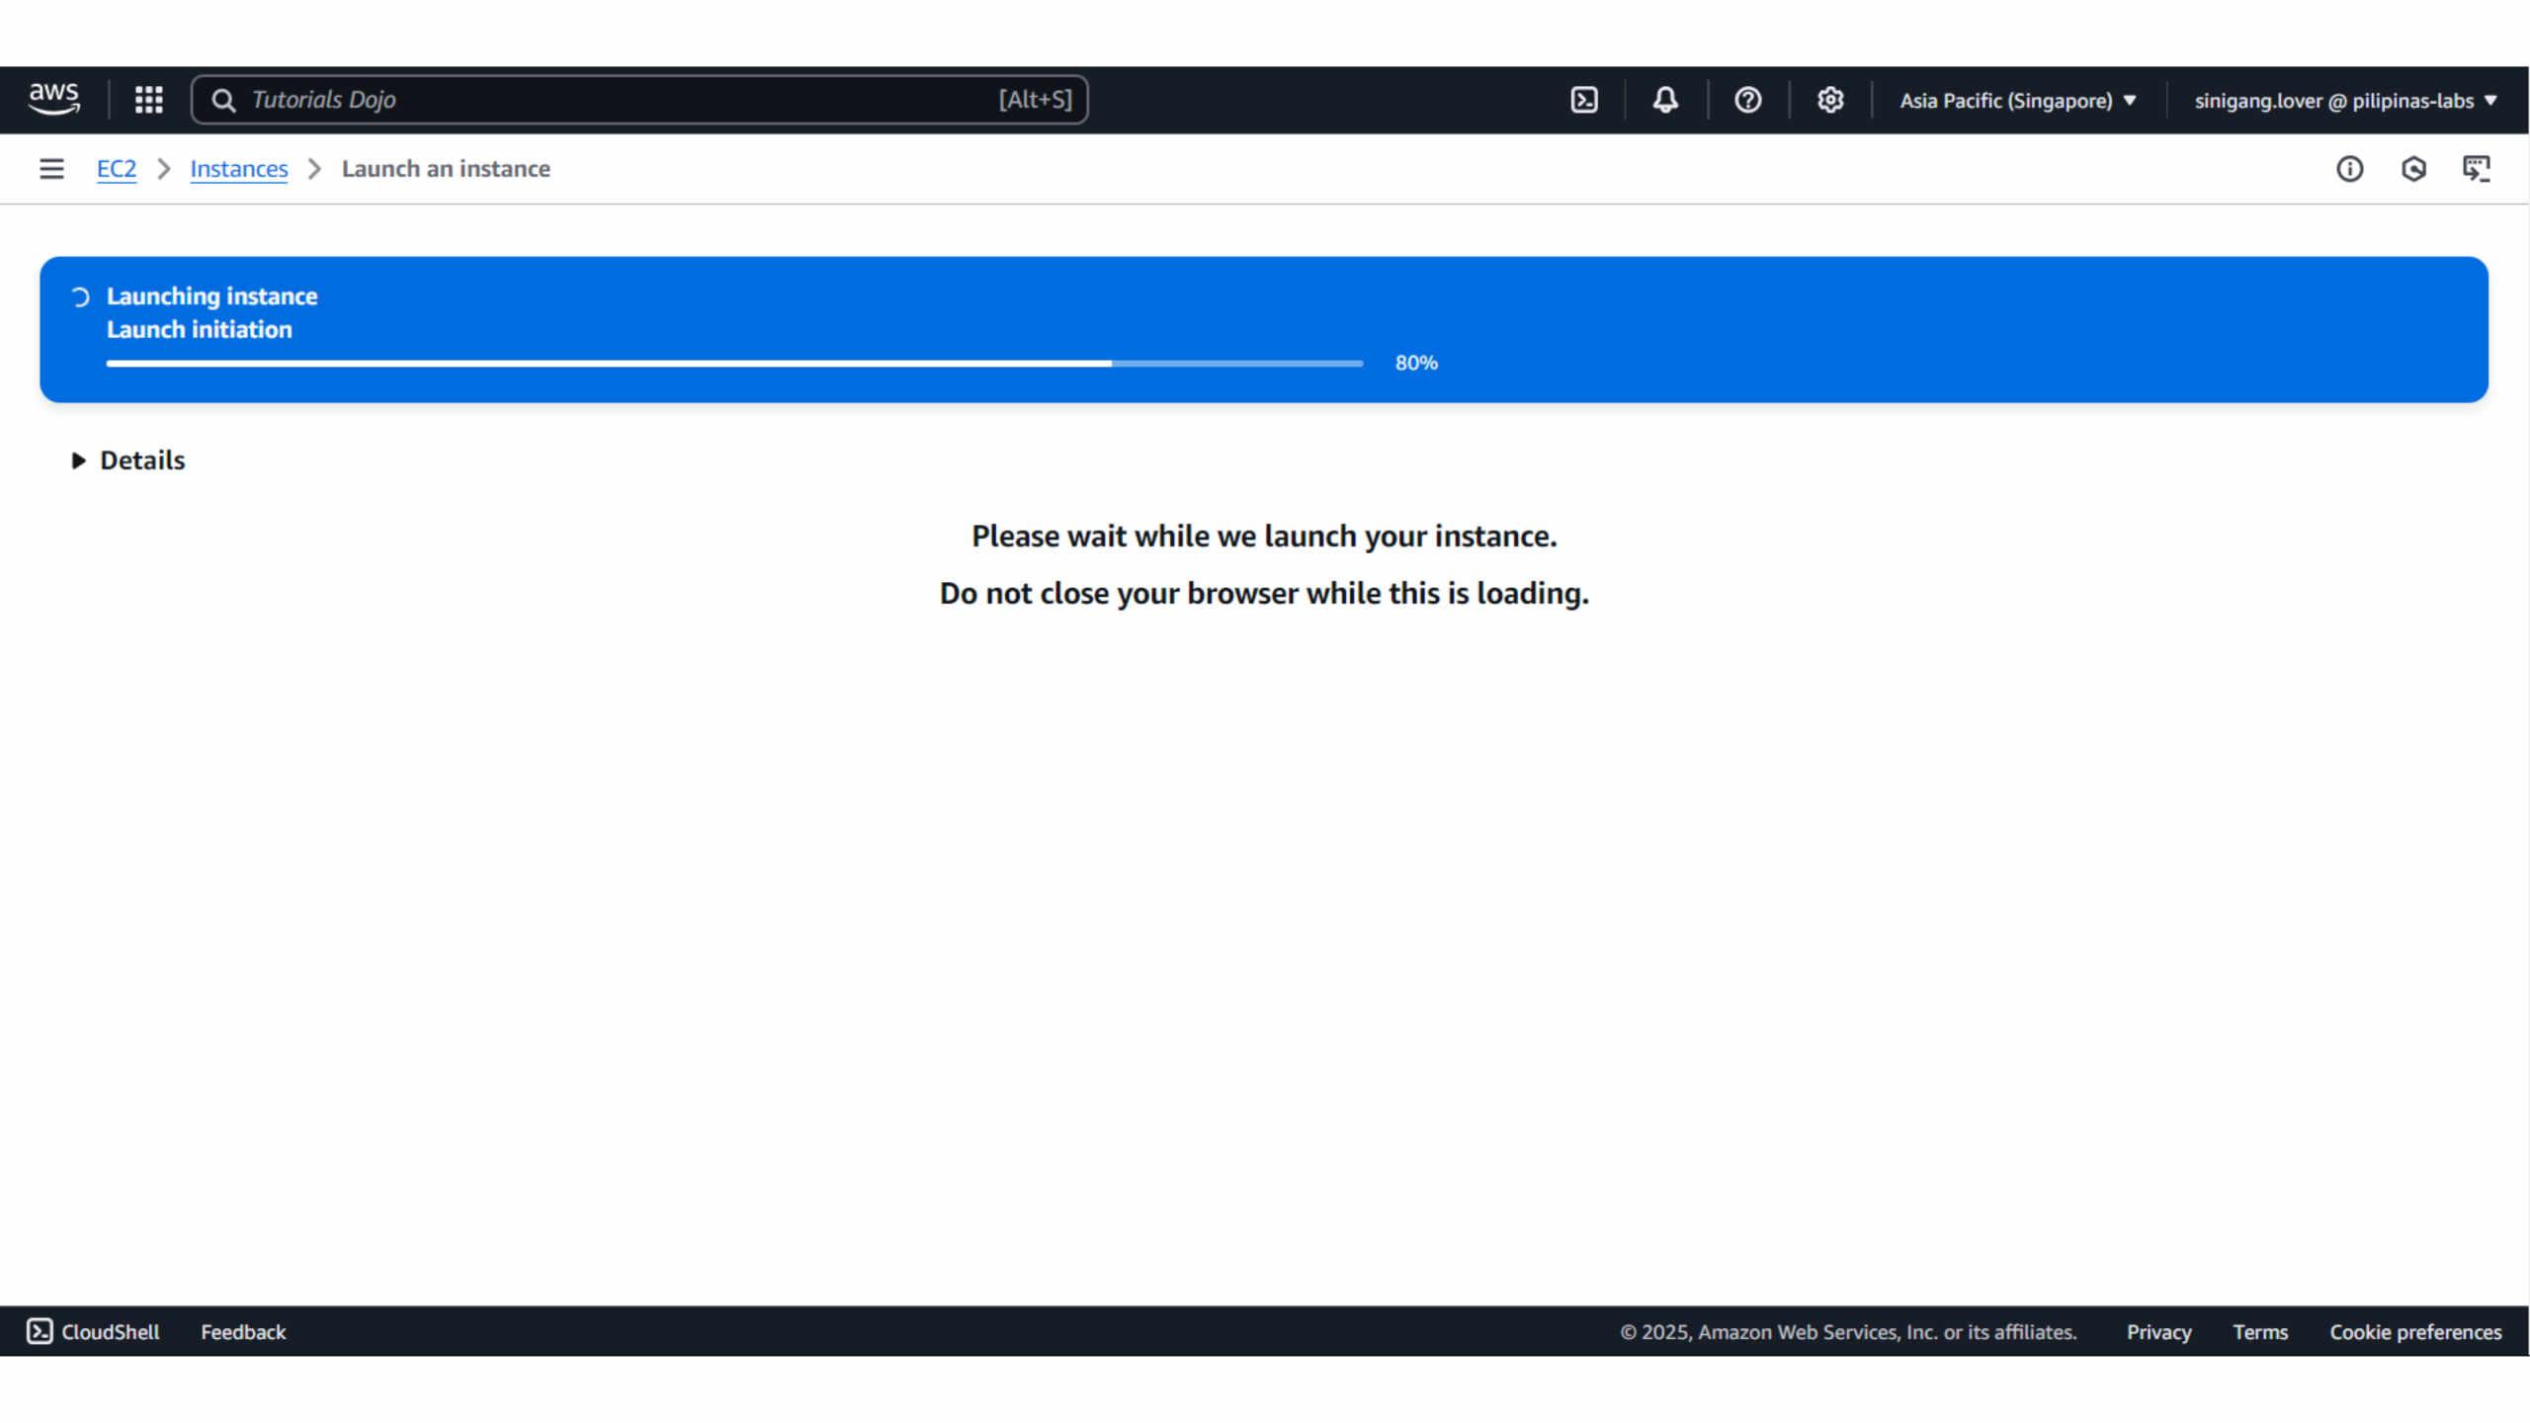Click the AWS logo home icon
The width and height of the screenshot is (2530, 1423).
pyautogui.click(x=53, y=99)
